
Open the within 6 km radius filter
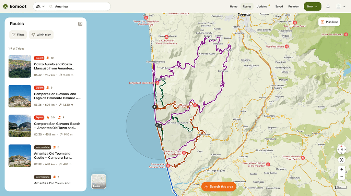[x=41, y=35]
